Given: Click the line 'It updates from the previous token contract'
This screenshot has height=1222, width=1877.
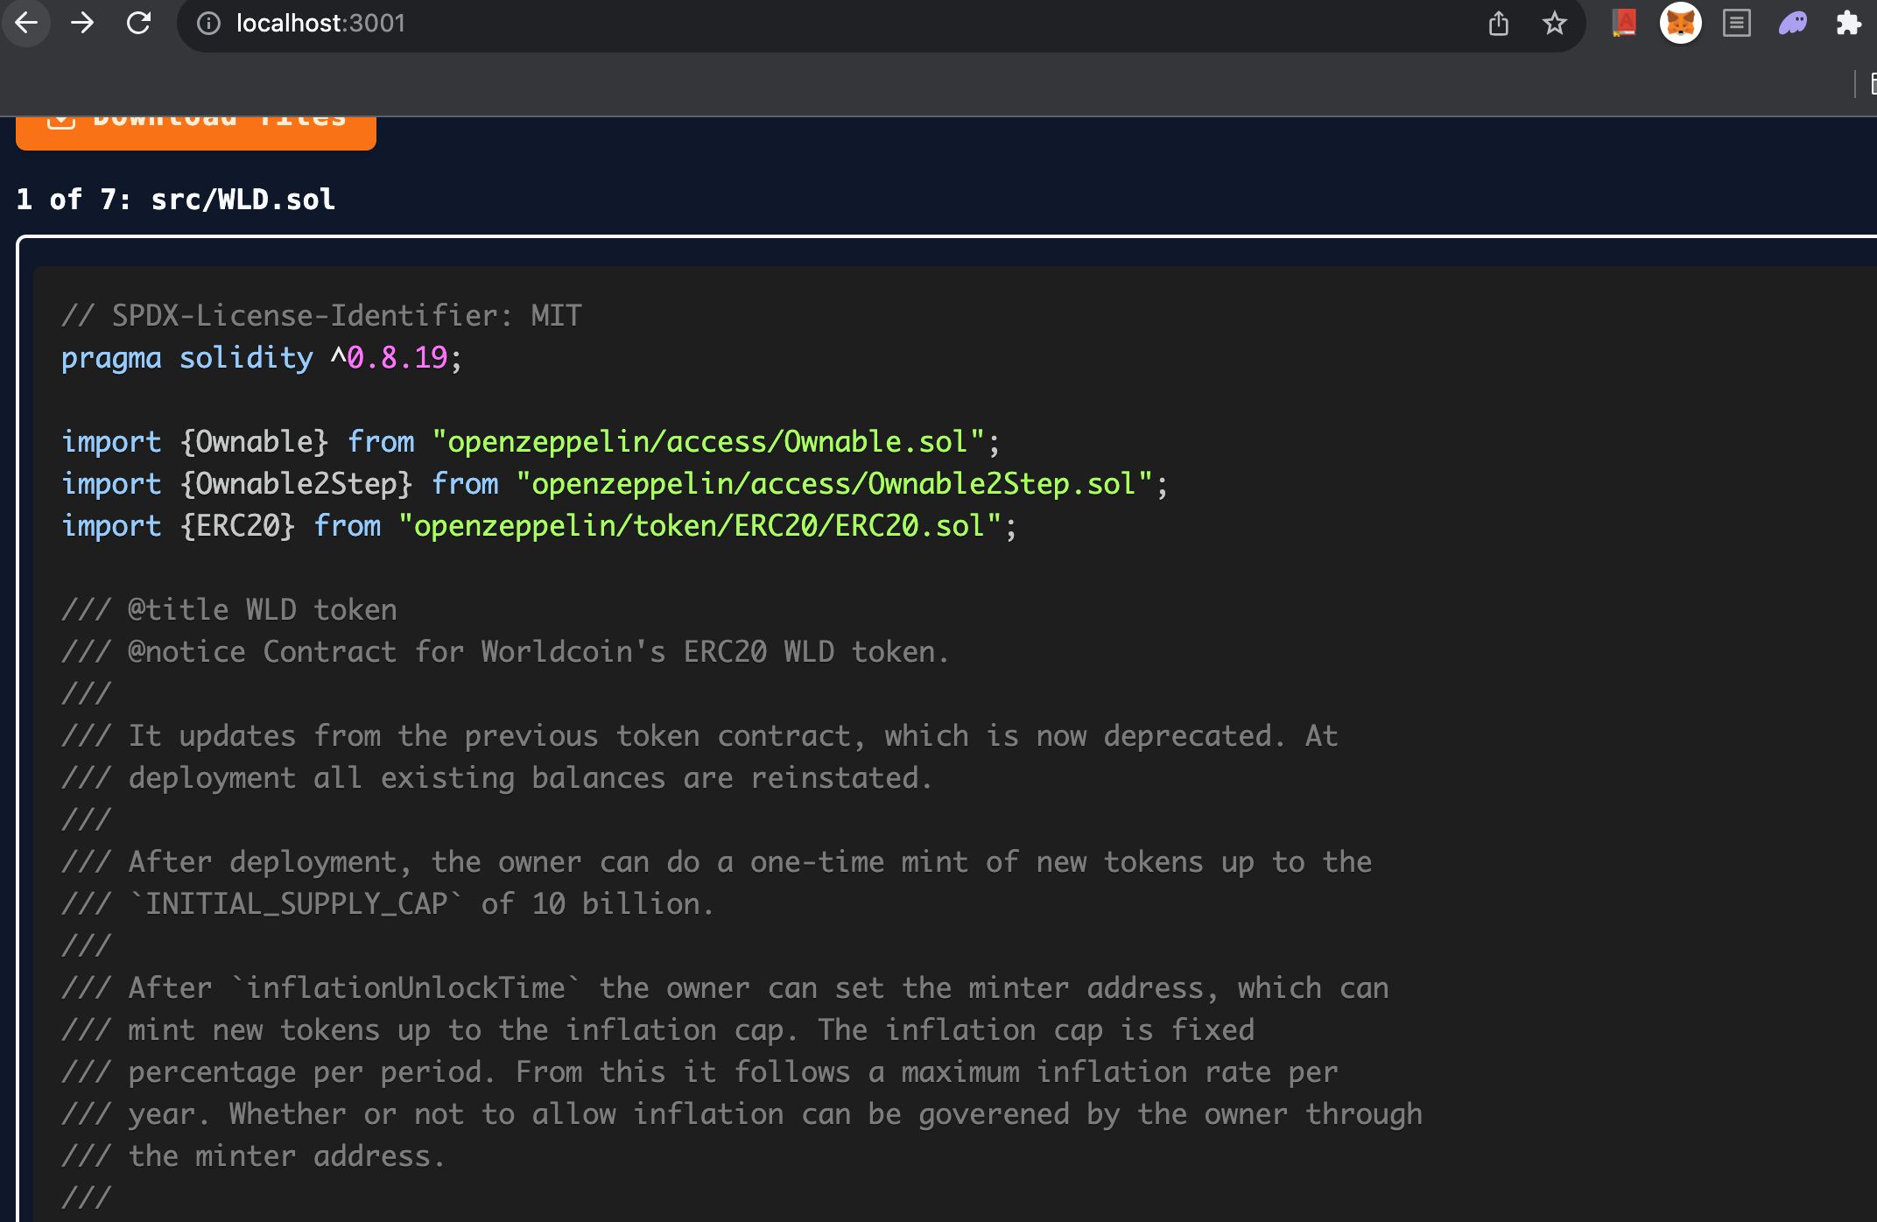Looking at the screenshot, I should tap(699, 735).
